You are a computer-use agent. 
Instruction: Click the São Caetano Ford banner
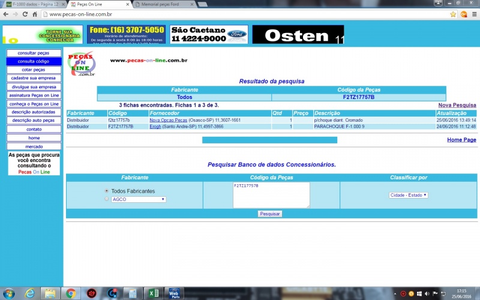[x=209, y=34]
